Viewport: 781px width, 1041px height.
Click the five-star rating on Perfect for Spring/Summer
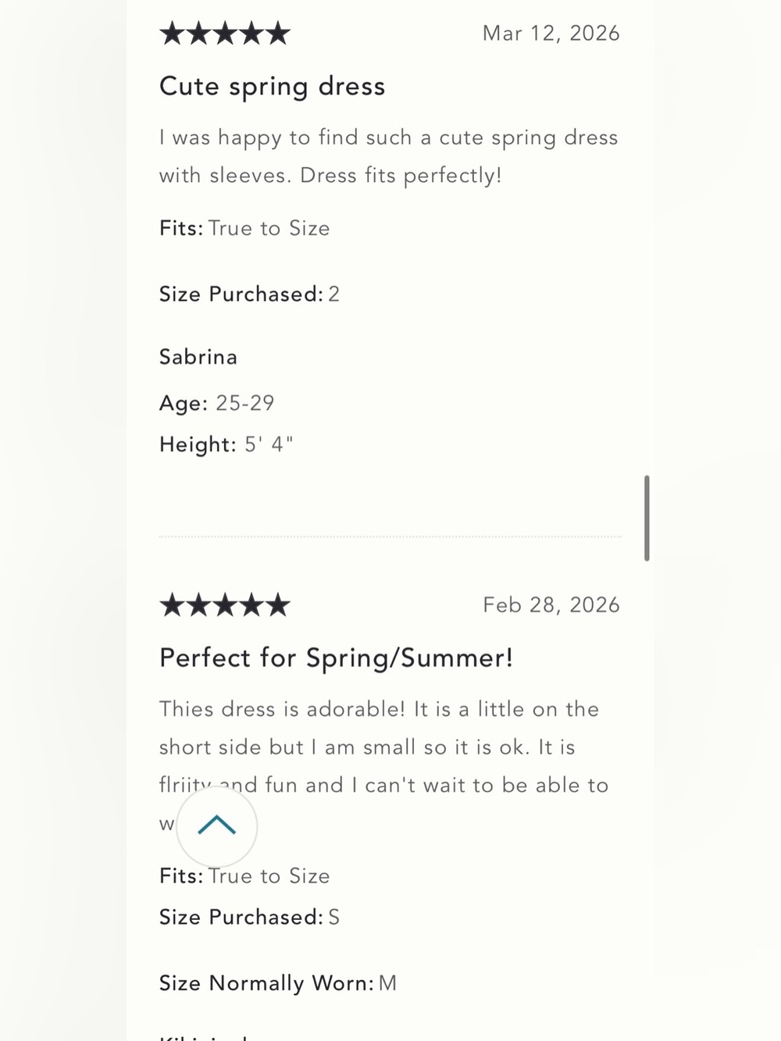pos(225,605)
